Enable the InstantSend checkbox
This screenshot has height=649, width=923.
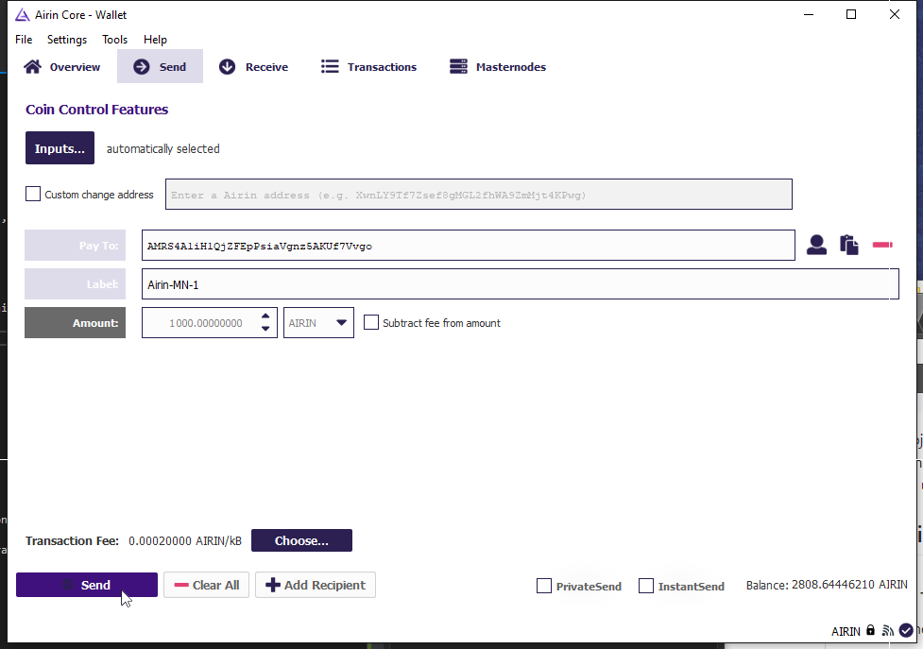click(646, 586)
